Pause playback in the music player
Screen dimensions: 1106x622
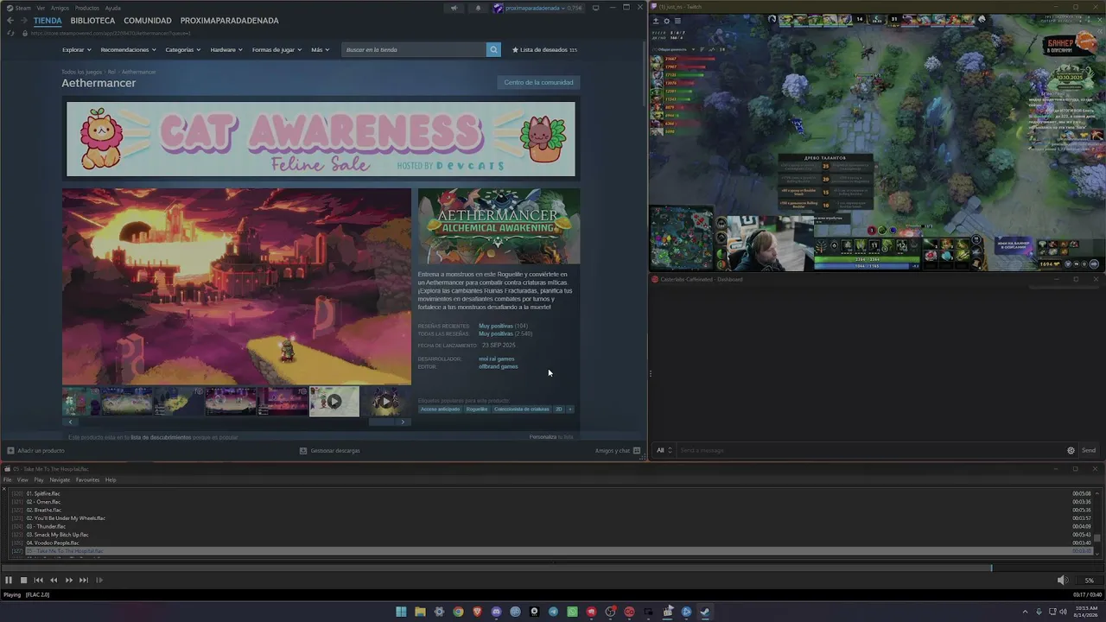pos(9,581)
